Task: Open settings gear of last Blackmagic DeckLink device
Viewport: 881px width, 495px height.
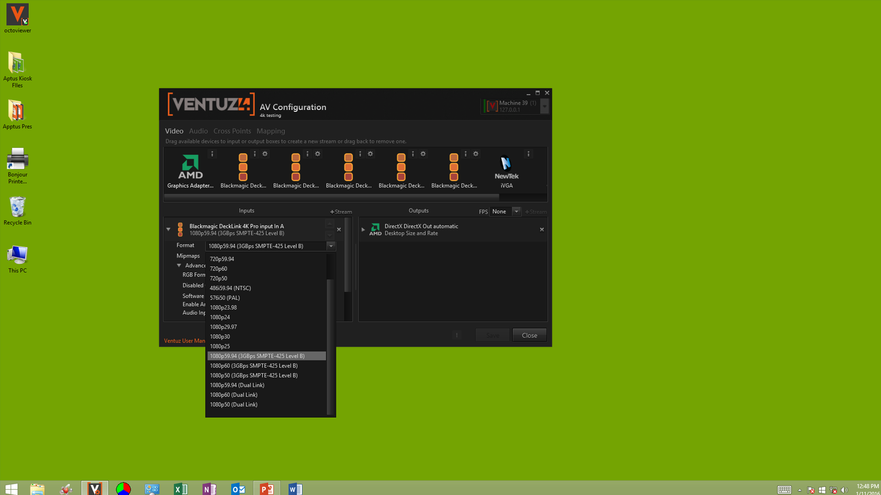Action: [476, 154]
